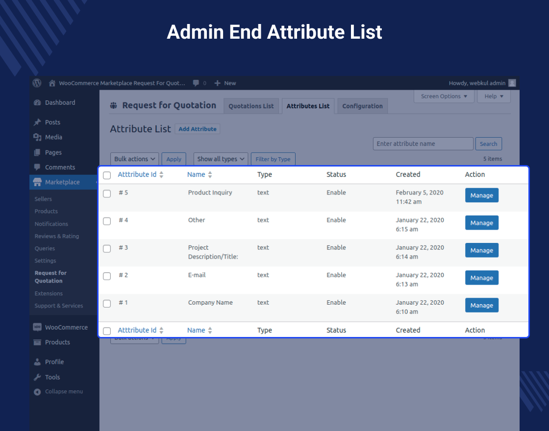The width and height of the screenshot is (549, 431).
Task: Click the WooCommerce woo icon
Action: 37,327
